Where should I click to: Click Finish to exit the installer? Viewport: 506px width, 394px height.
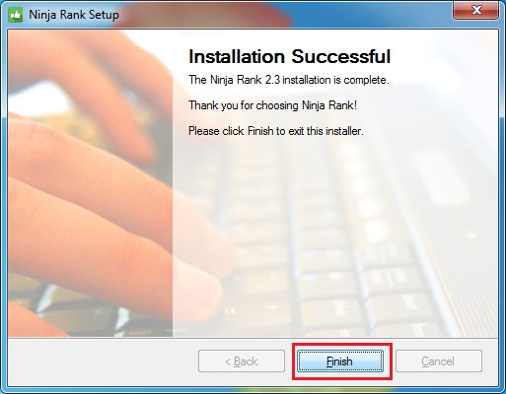coord(340,361)
